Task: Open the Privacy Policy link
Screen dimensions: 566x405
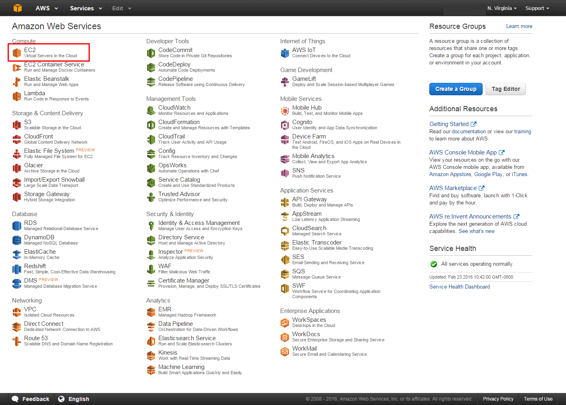Action: (498, 399)
